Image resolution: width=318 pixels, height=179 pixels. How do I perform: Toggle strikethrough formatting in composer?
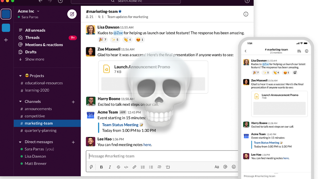click(x=118, y=167)
